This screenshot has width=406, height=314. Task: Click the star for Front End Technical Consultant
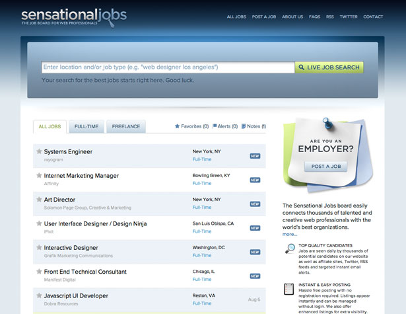coord(39,271)
